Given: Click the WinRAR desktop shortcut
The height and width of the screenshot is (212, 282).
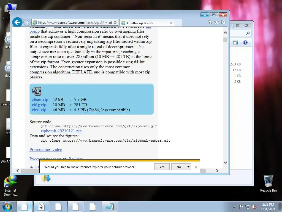Looking at the screenshot, I should coord(6,155).
